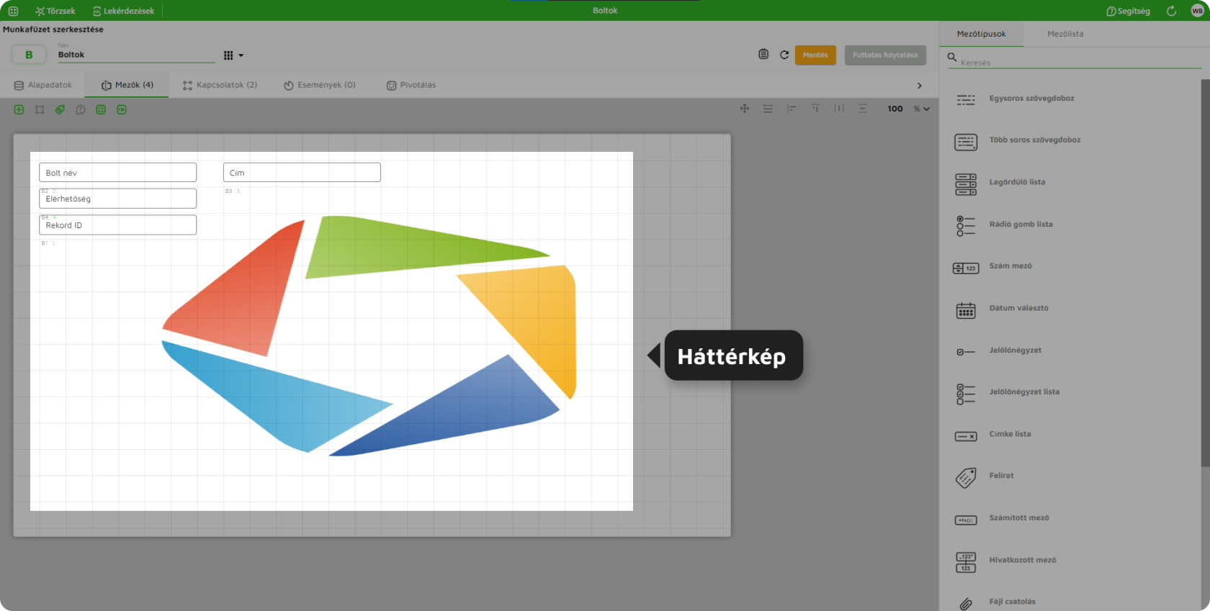Viewport: 1210px width, 611px height.
Task: Click the move arrows cross icon
Action: click(745, 109)
